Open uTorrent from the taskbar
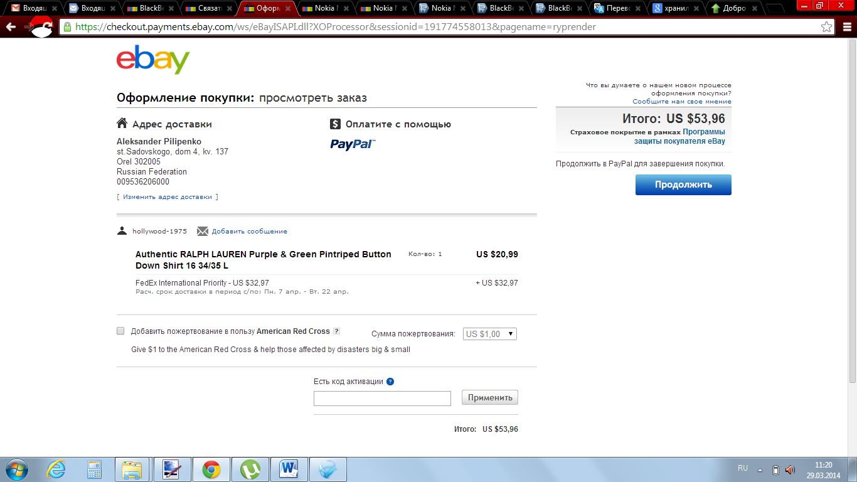The image size is (857, 482). coord(250,469)
